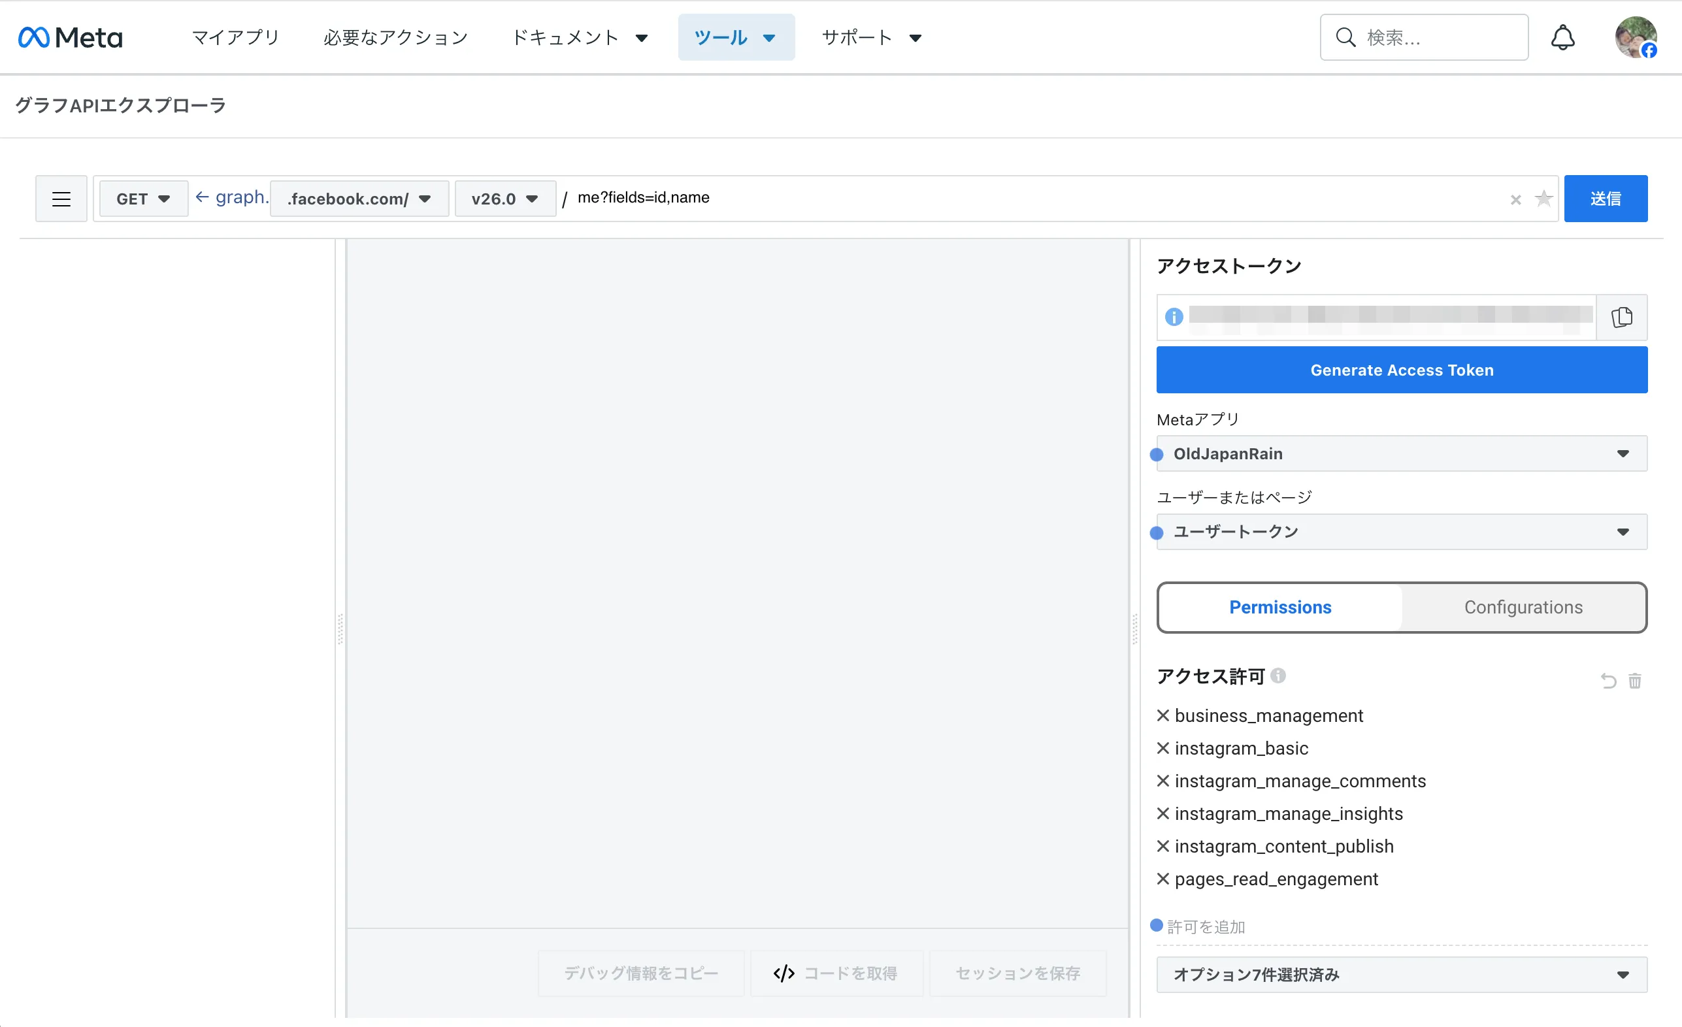This screenshot has height=1027, width=1682.
Task: Click the 許可を追加 field
Action: (1402, 926)
